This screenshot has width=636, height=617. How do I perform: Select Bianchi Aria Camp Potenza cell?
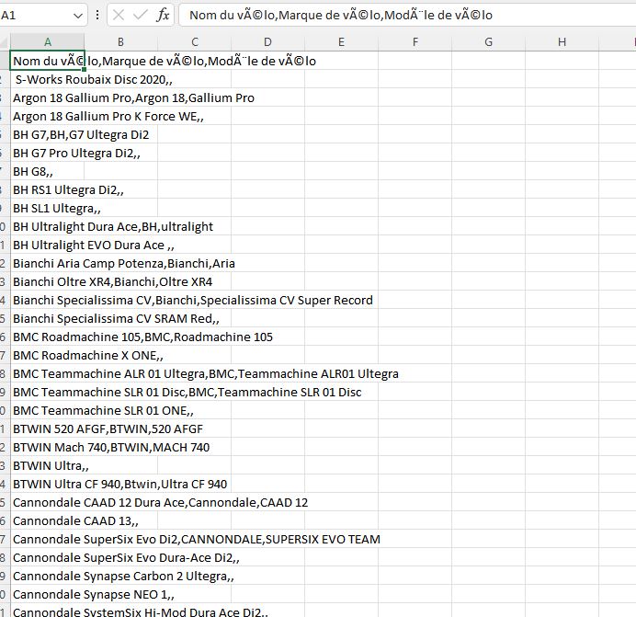point(48,263)
